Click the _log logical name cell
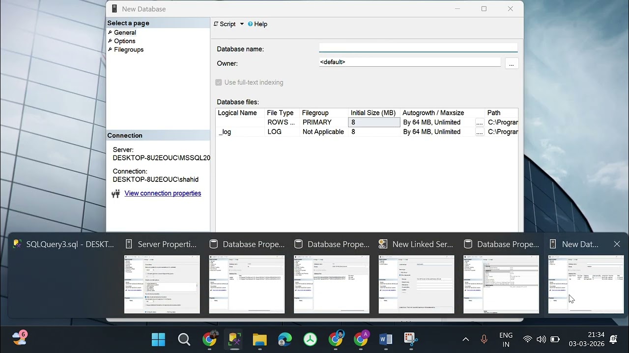Screen dimensions: 629x353 (x=240, y=132)
